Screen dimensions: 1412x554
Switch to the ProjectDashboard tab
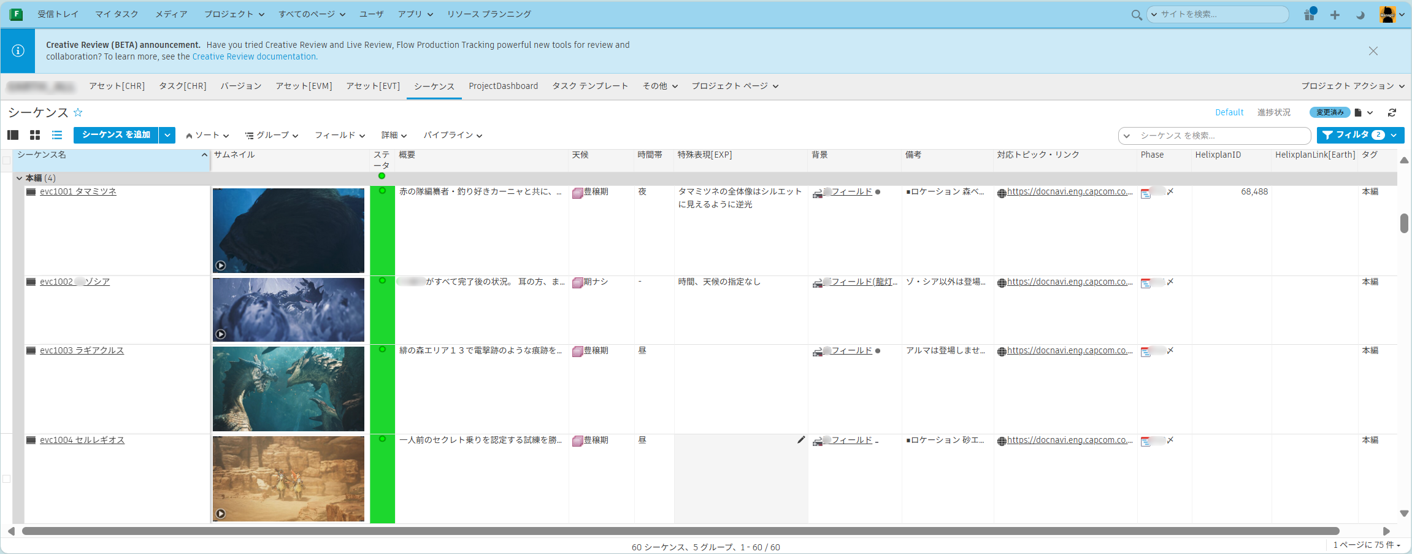503,86
